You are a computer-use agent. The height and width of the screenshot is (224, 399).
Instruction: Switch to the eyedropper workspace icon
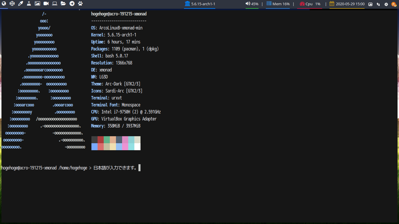[20, 4]
